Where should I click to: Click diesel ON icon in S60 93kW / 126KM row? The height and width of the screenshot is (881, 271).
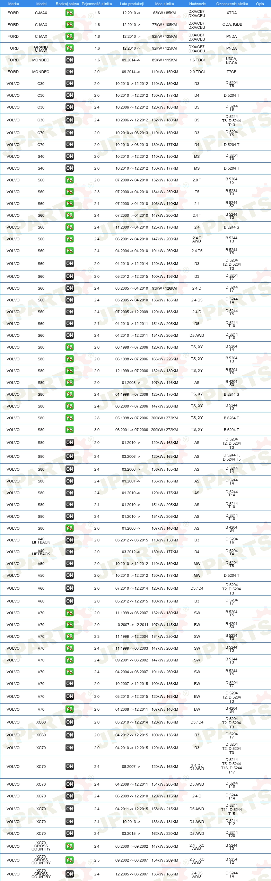click(70, 288)
